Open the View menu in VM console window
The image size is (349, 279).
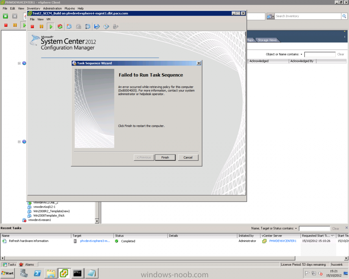coord(40,19)
